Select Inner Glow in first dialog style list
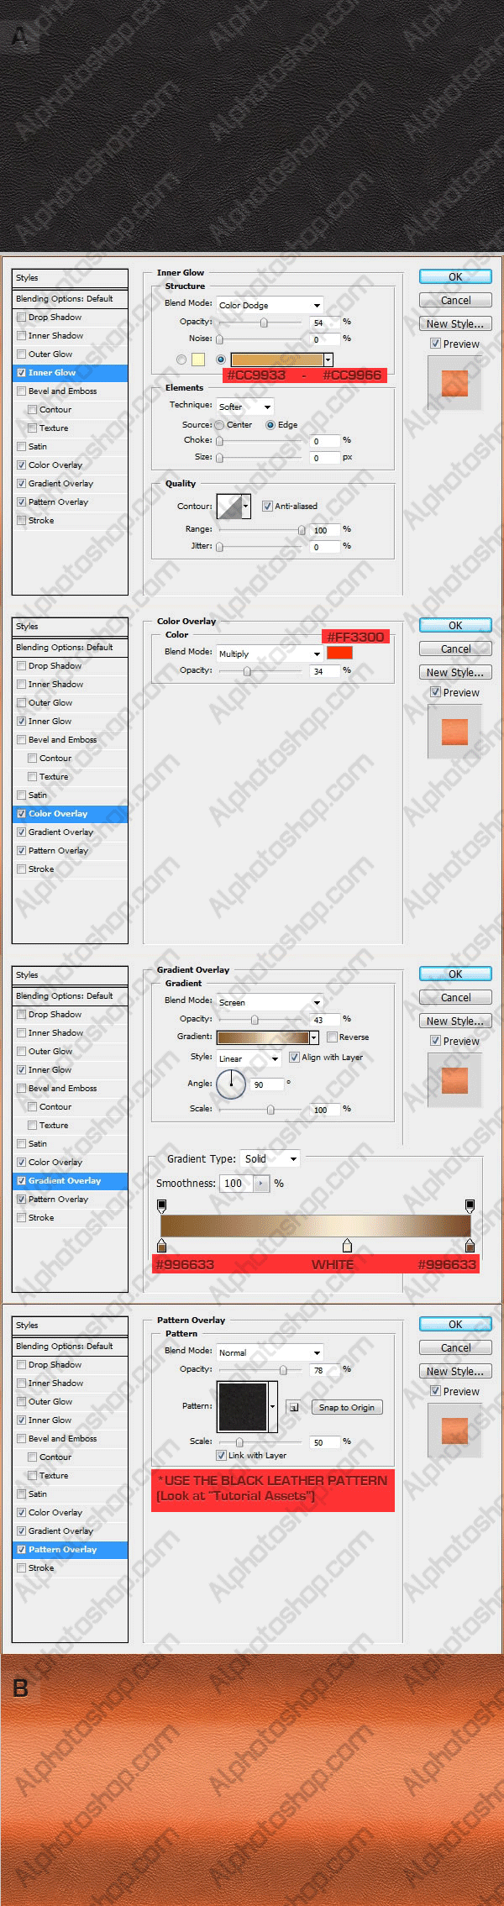Screen dimensions: 504x1906 tap(70, 373)
